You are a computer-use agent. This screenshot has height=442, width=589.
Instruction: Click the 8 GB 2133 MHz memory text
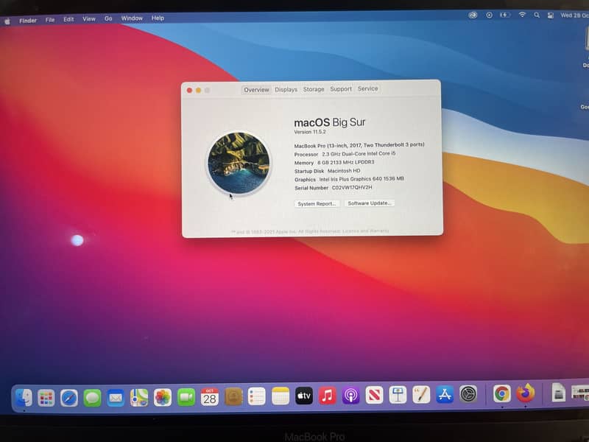(346, 162)
